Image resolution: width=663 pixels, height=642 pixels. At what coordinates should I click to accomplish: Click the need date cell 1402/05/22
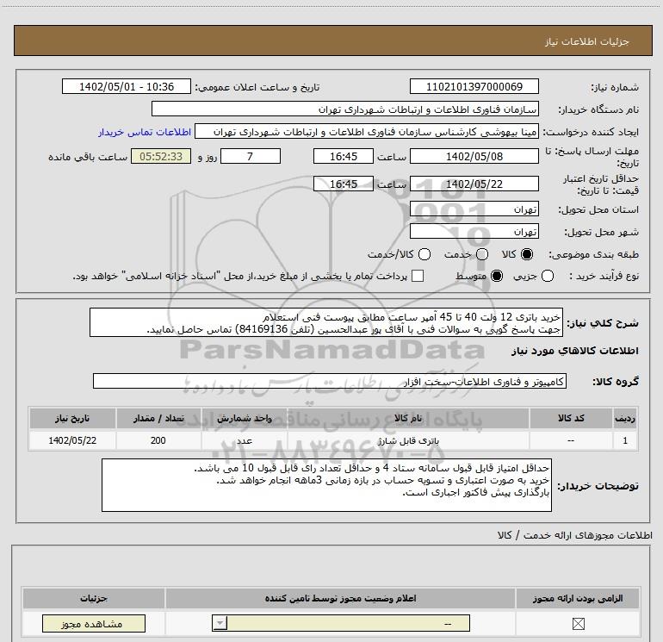coord(72,440)
